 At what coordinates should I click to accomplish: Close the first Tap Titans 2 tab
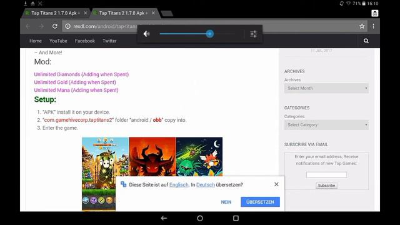[86, 13]
